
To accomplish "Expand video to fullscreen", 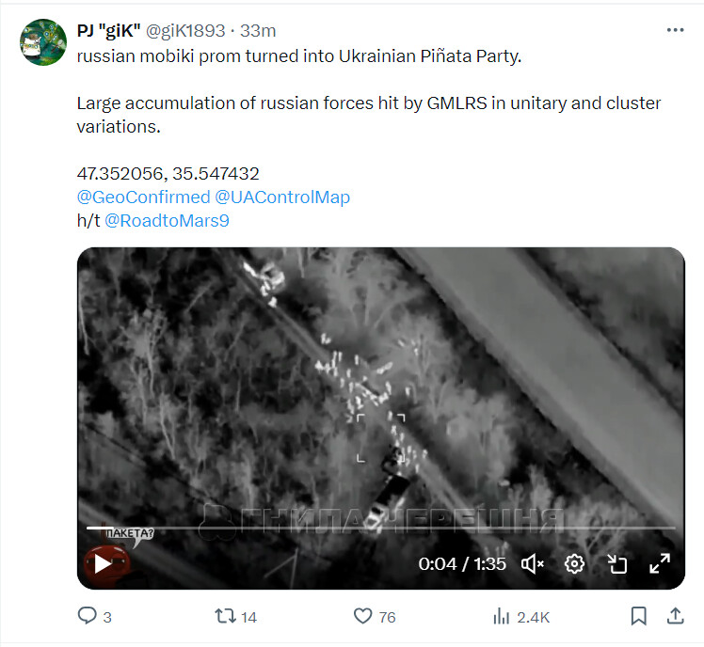I will 660,563.
